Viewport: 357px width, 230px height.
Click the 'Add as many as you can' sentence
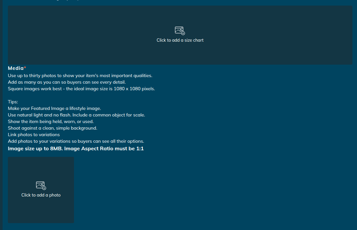[66, 82]
